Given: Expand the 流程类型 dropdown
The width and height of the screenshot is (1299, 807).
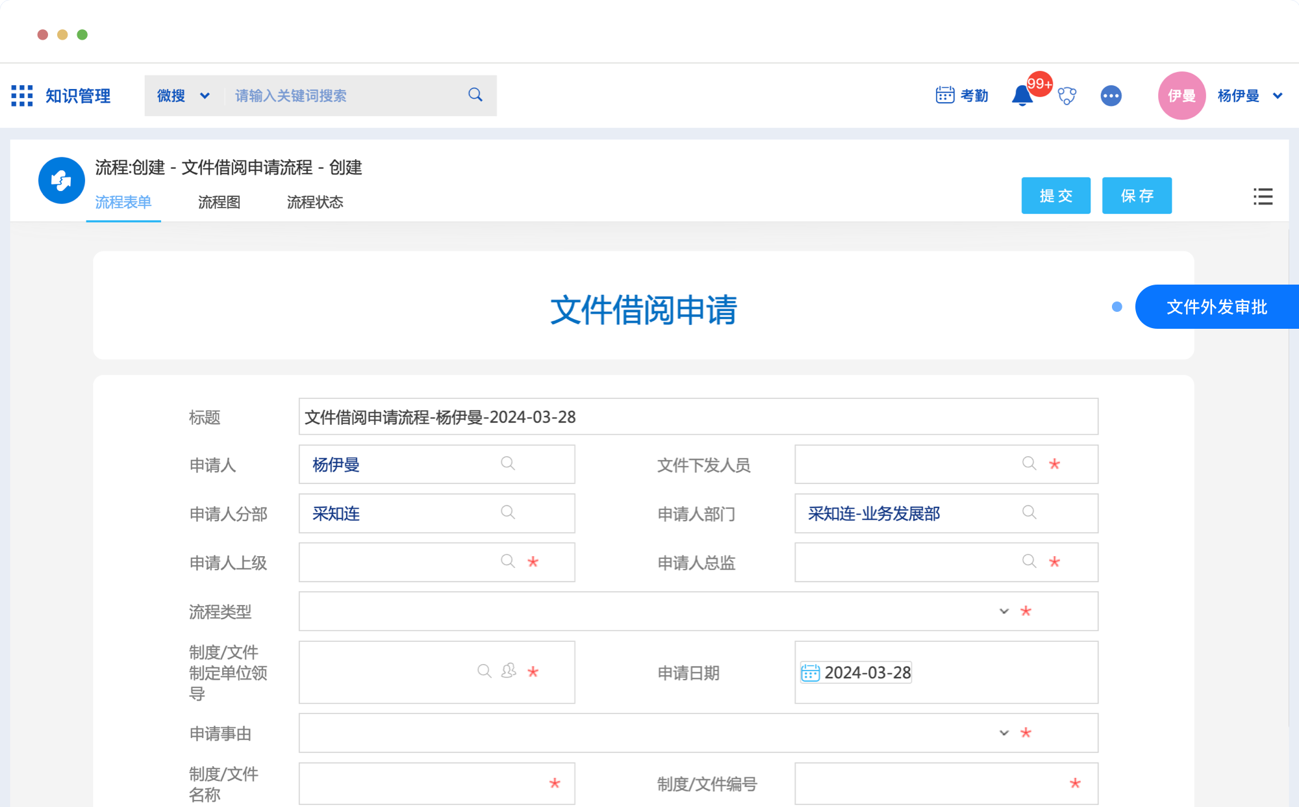Looking at the screenshot, I should (x=1004, y=611).
